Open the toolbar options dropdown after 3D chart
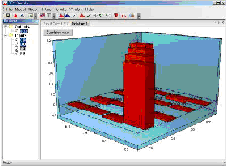The width and height of the screenshot is (226, 166). tap(139, 16)
